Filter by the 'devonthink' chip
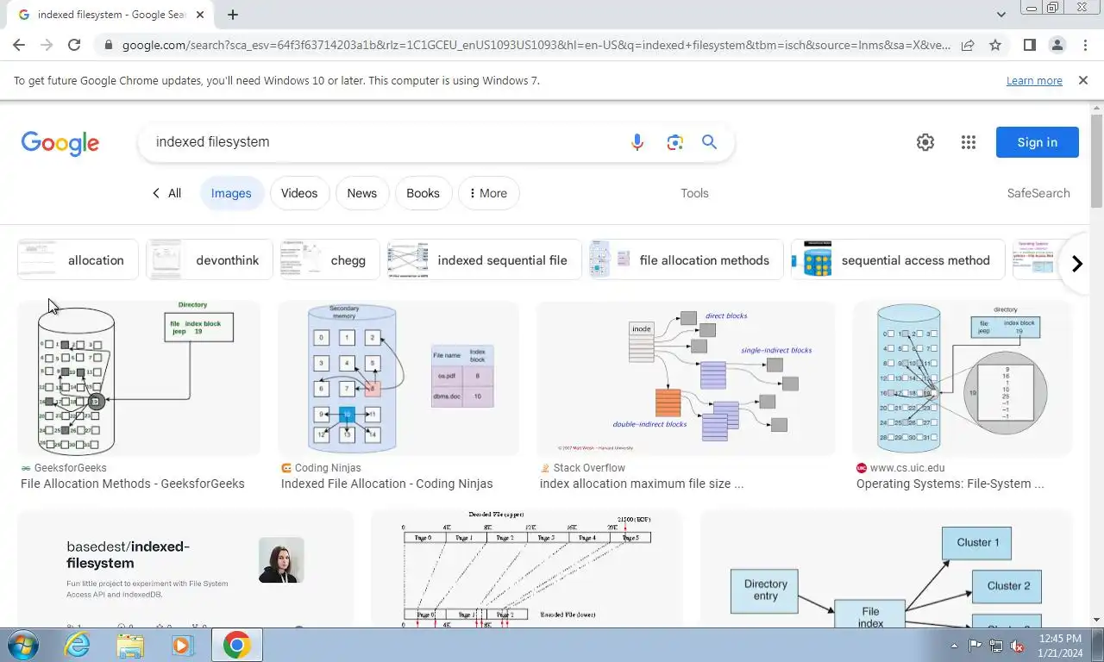The image size is (1104, 662). click(209, 259)
